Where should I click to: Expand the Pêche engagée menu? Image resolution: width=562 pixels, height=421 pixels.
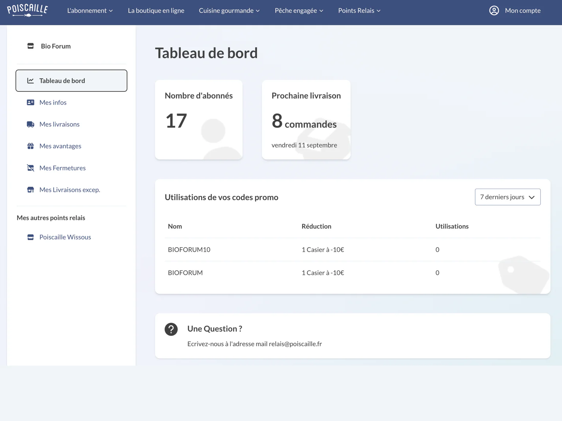click(x=299, y=11)
